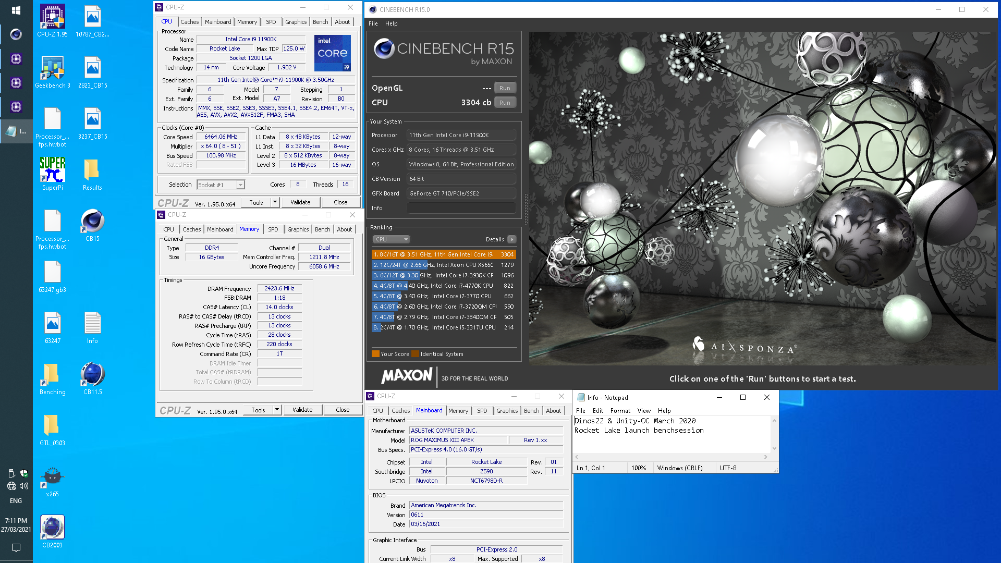Image resolution: width=1001 pixels, height=563 pixels.
Task: Click the Notepad vertical scrollbar down arrow
Action: [x=774, y=448]
